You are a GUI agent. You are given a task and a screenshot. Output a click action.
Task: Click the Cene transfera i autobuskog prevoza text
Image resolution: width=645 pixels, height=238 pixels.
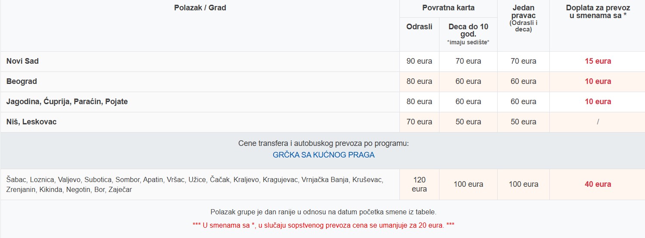[x=324, y=143]
